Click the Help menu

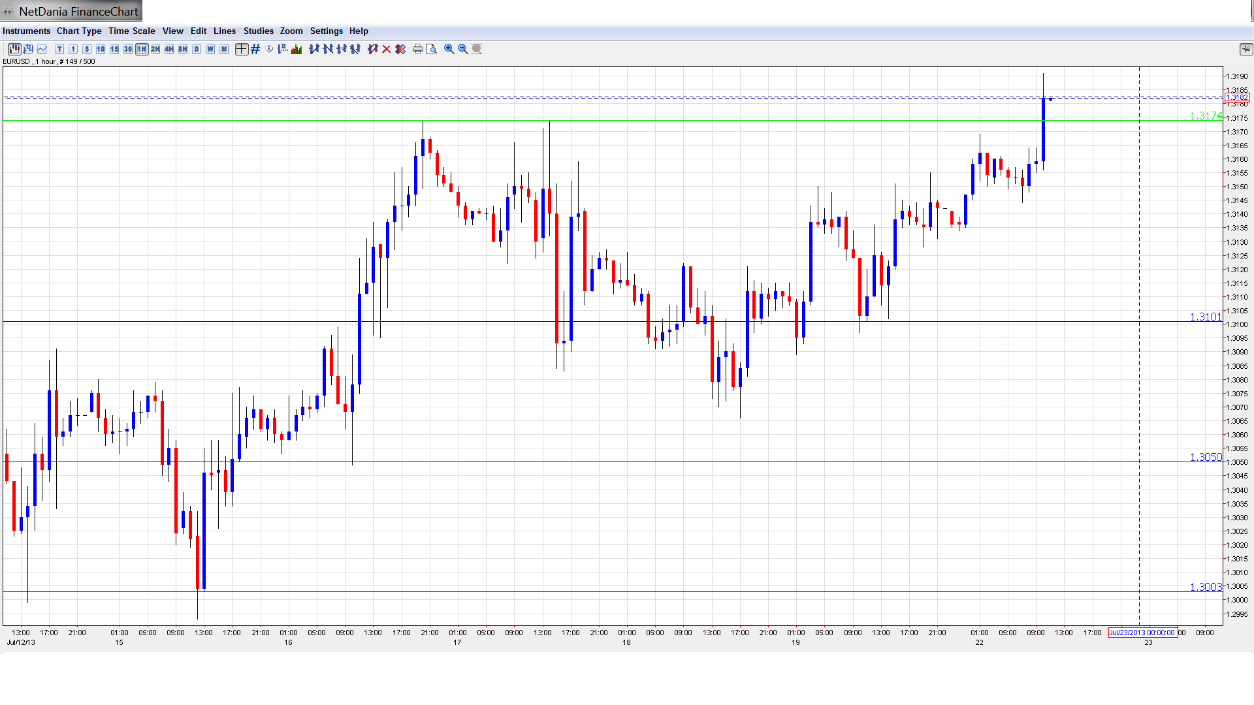click(359, 31)
